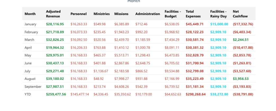Select YTD net cashflow ($38,791.08)
The image size is (276, 111).
243,94
